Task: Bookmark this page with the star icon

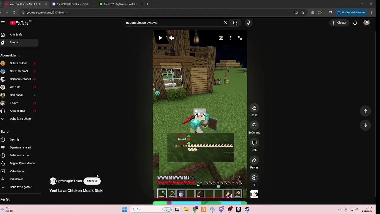Action: pos(303,12)
